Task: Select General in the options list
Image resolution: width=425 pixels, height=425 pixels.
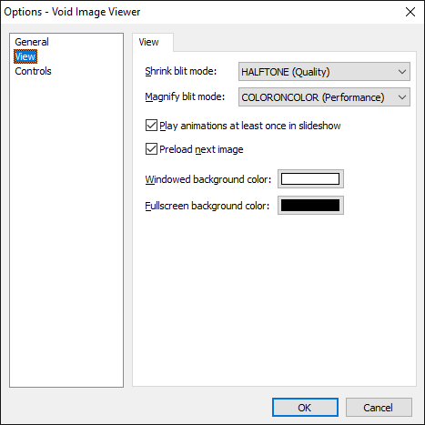Action: click(32, 42)
